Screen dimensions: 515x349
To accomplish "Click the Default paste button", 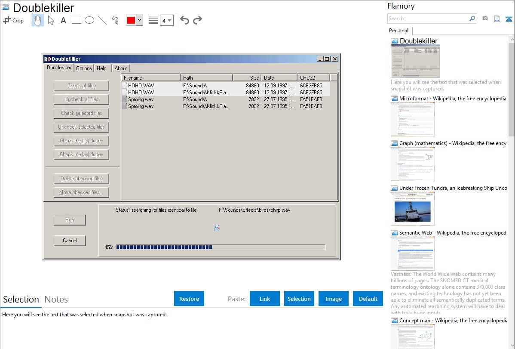I will pyautogui.click(x=368, y=299).
